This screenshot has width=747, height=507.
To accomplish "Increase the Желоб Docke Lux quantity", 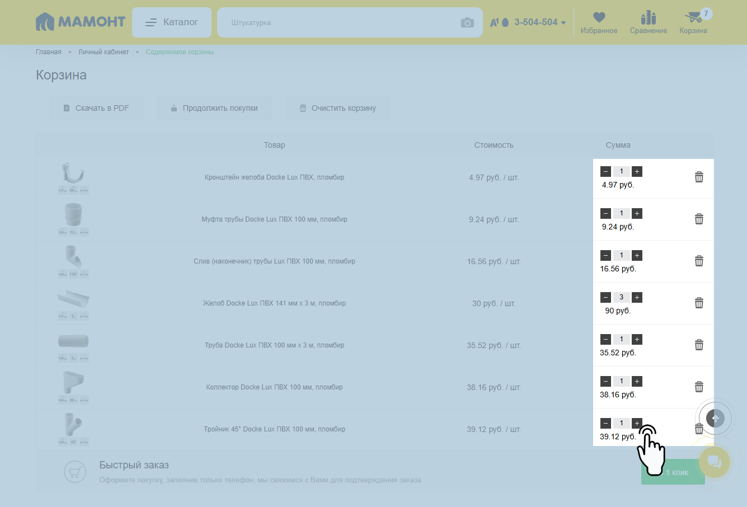I will pos(637,298).
